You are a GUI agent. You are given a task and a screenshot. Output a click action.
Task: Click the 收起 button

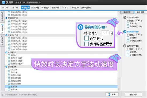(112, 95)
